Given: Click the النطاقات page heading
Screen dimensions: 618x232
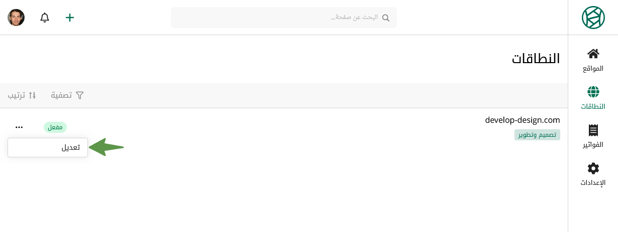Looking at the screenshot, I should [536, 59].
